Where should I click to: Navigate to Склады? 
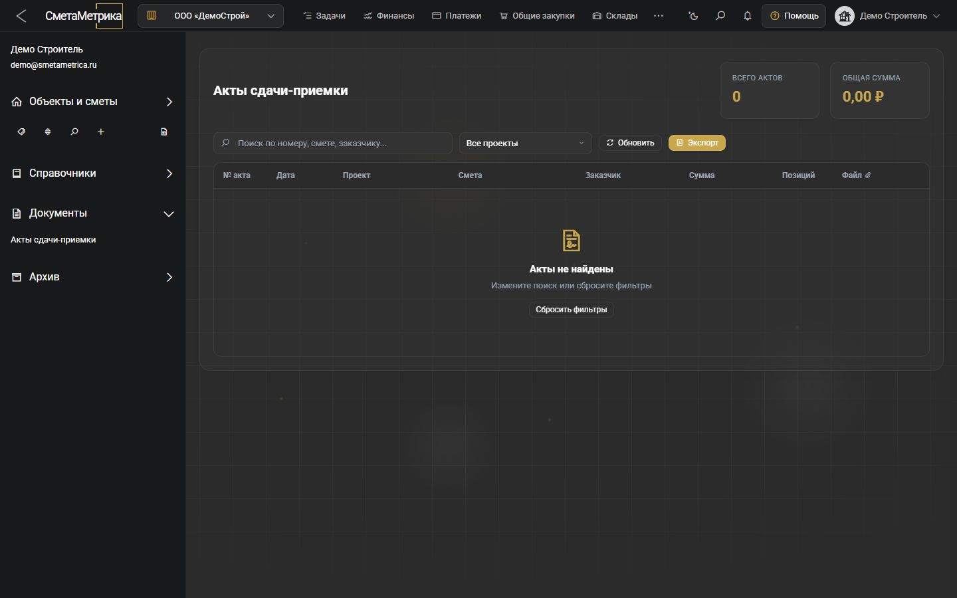615,16
